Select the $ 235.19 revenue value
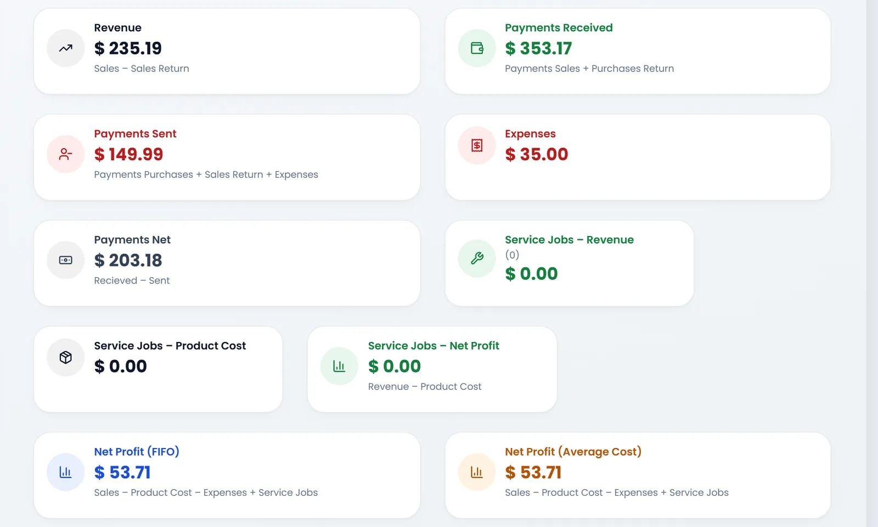 (x=128, y=48)
